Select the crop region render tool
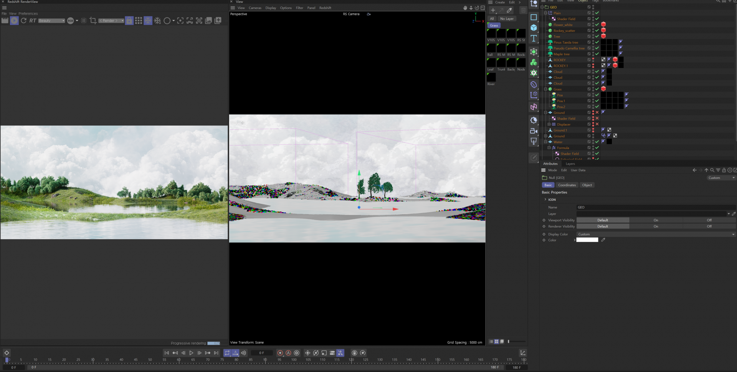This screenshot has height=372, width=737. coord(93,21)
